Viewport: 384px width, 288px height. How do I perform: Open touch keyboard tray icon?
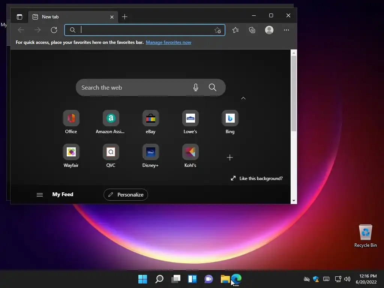(x=326, y=279)
